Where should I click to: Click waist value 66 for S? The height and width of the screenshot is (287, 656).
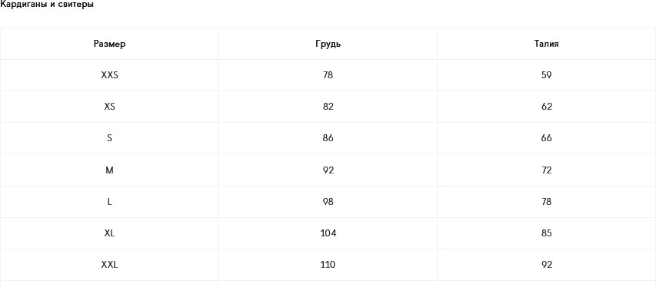pyautogui.click(x=546, y=138)
